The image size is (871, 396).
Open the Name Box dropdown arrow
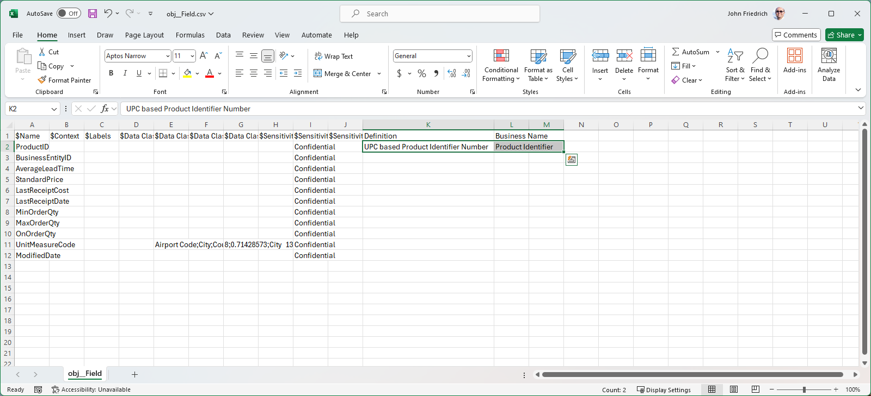[54, 109]
